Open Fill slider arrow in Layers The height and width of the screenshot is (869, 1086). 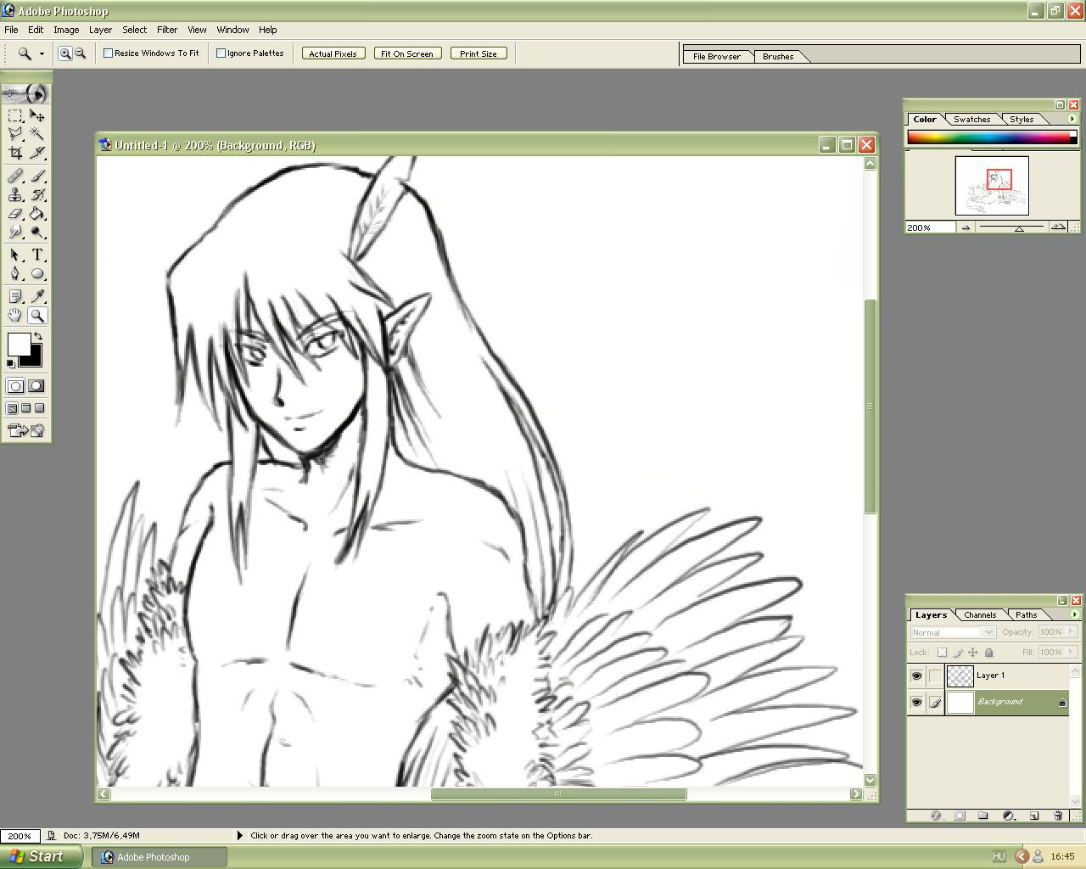coord(1072,652)
